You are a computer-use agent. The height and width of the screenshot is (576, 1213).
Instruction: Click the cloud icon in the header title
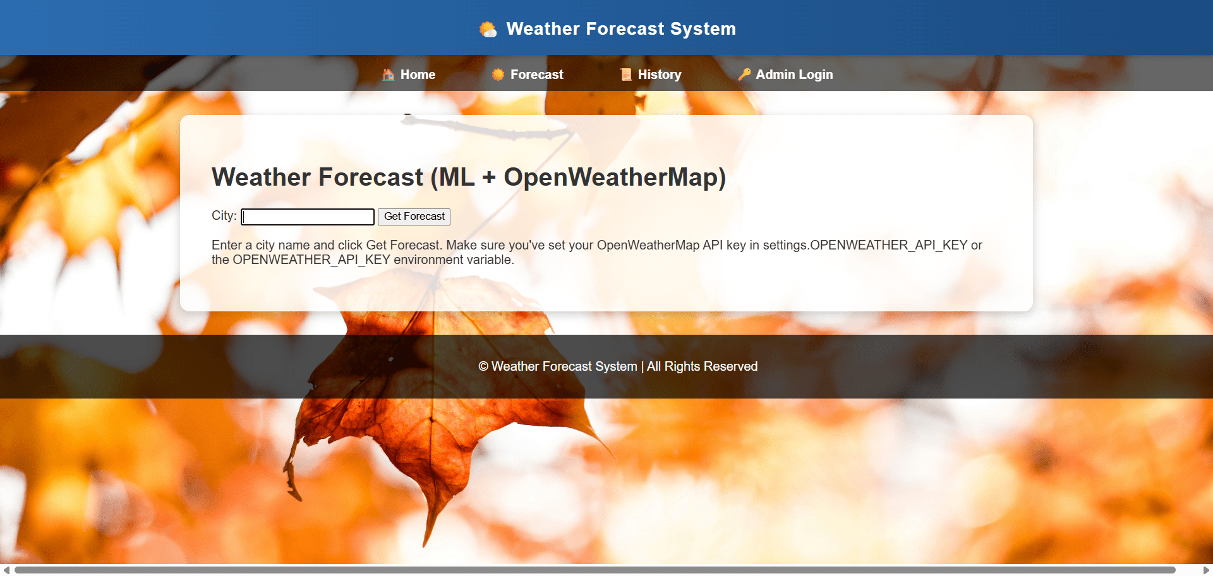488,28
